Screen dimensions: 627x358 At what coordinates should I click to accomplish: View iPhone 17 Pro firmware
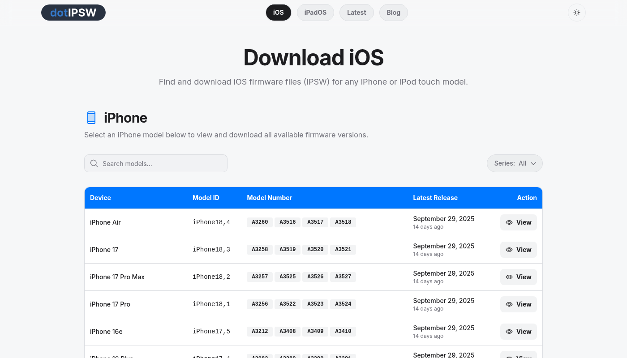coord(518,304)
